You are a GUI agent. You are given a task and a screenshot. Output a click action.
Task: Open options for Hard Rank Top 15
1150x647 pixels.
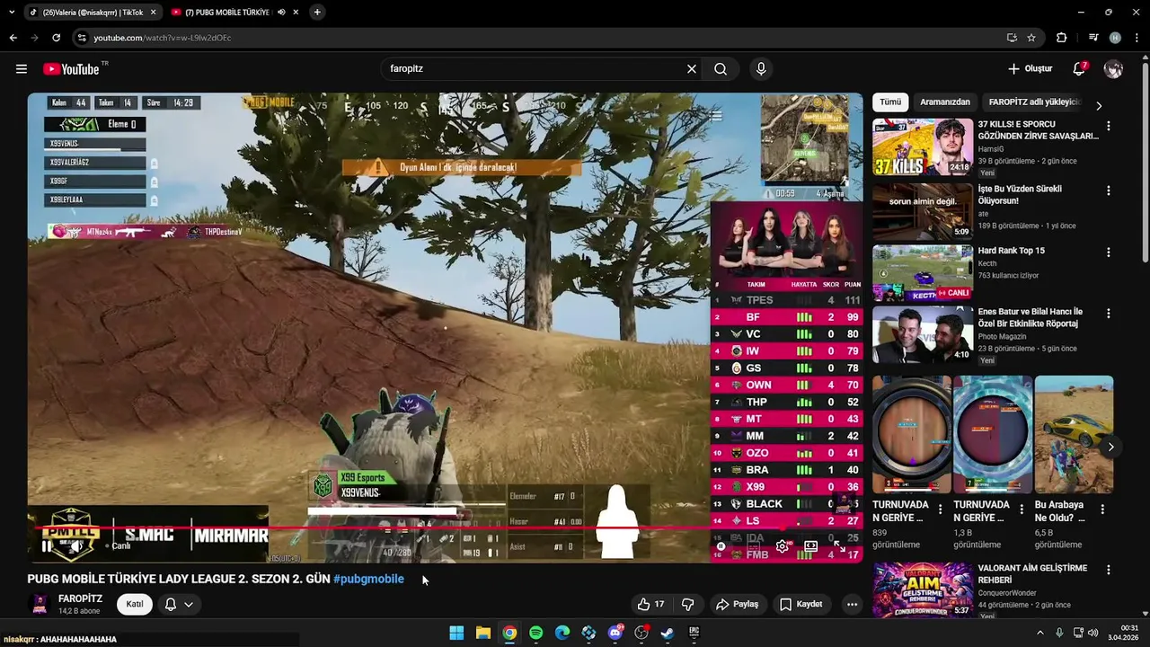[1108, 253]
